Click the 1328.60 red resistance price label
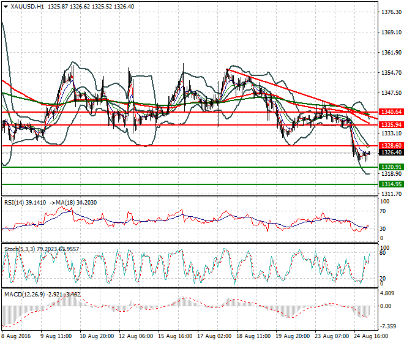The image size is (404, 343). coord(391,146)
